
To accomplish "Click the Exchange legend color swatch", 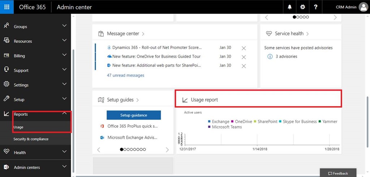I will pos(210,122).
